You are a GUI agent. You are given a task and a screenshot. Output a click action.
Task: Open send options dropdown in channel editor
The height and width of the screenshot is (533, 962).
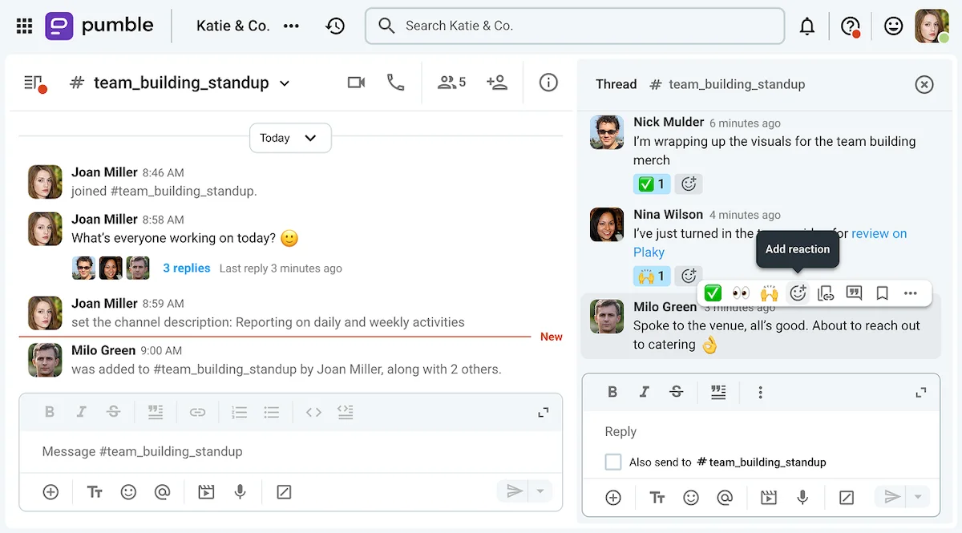[x=541, y=491]
